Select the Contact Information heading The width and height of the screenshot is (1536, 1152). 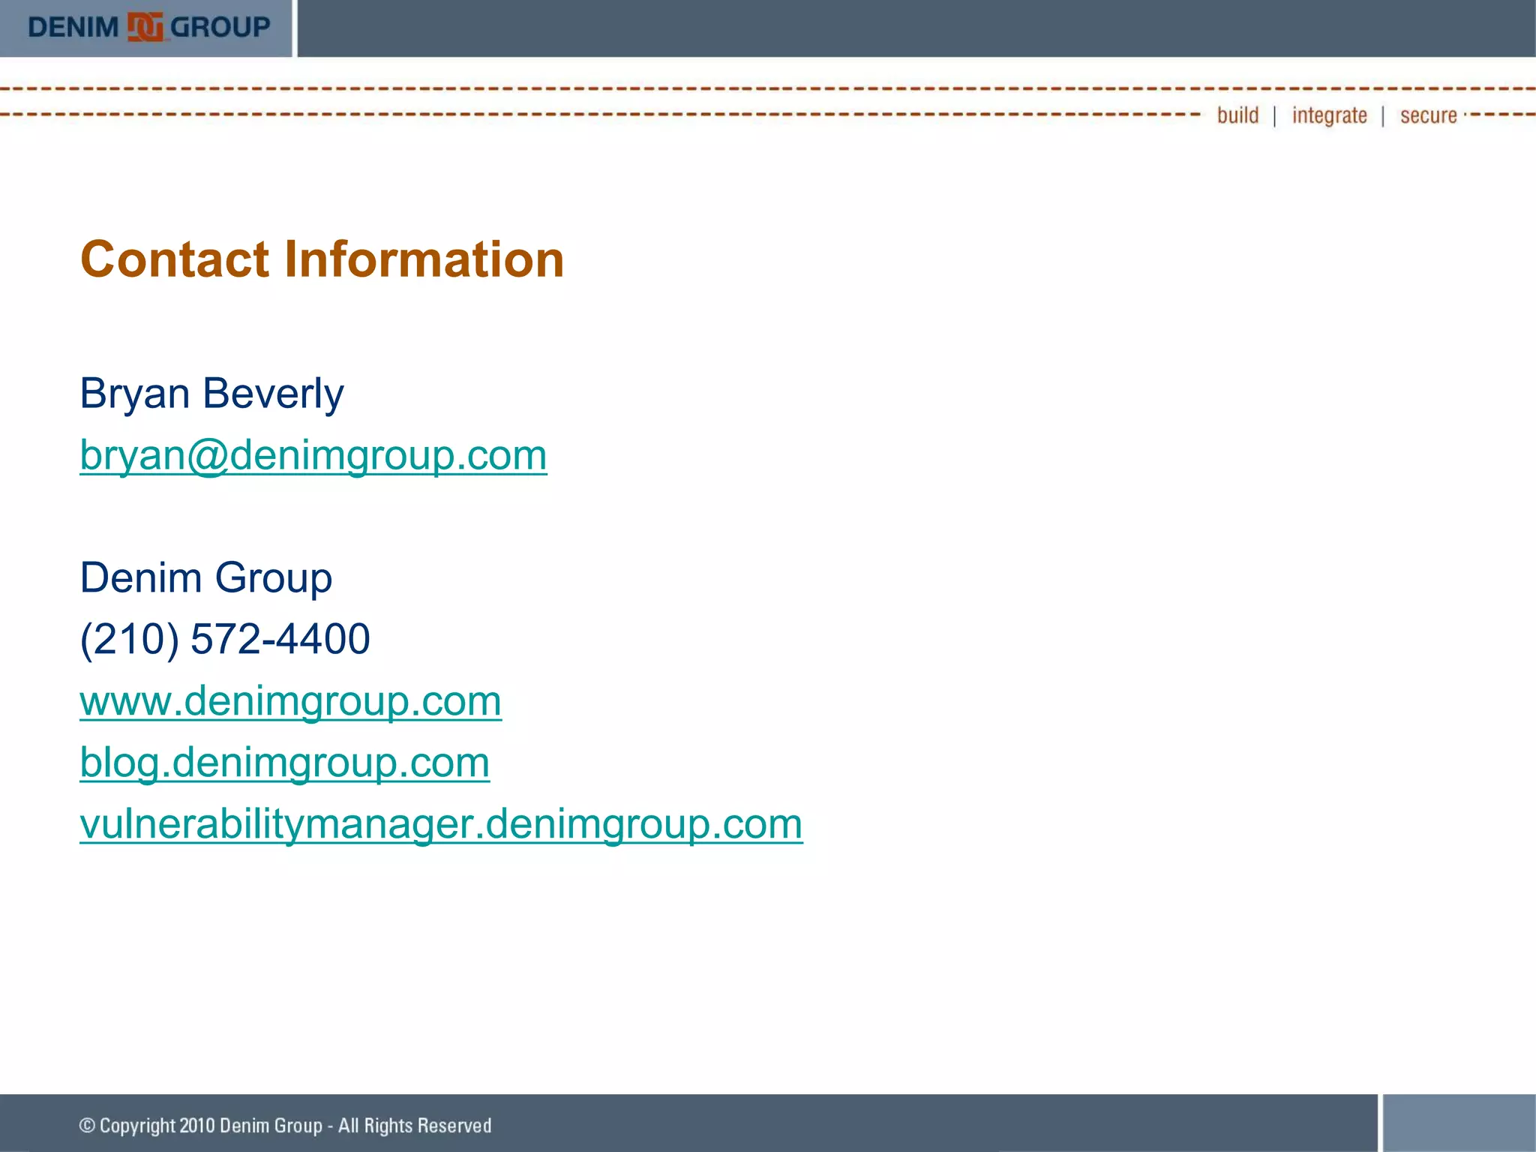coord(322,259)
